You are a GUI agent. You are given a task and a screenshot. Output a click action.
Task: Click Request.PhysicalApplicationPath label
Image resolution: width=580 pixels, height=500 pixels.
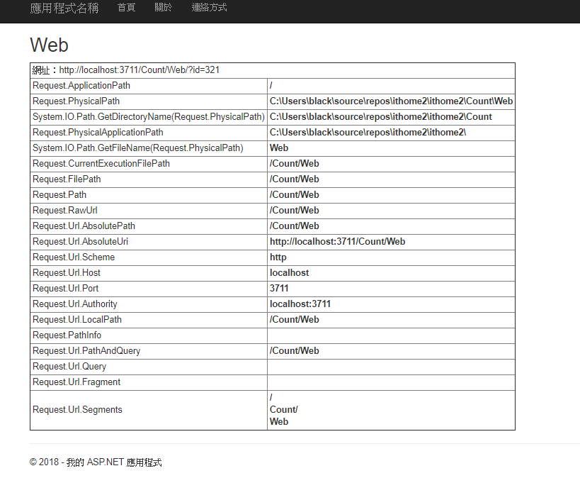pyautogui.click(x=98, y=132)
